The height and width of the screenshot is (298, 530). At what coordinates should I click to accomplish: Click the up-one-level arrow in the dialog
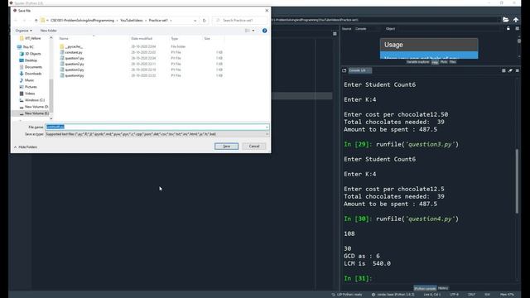36,20
